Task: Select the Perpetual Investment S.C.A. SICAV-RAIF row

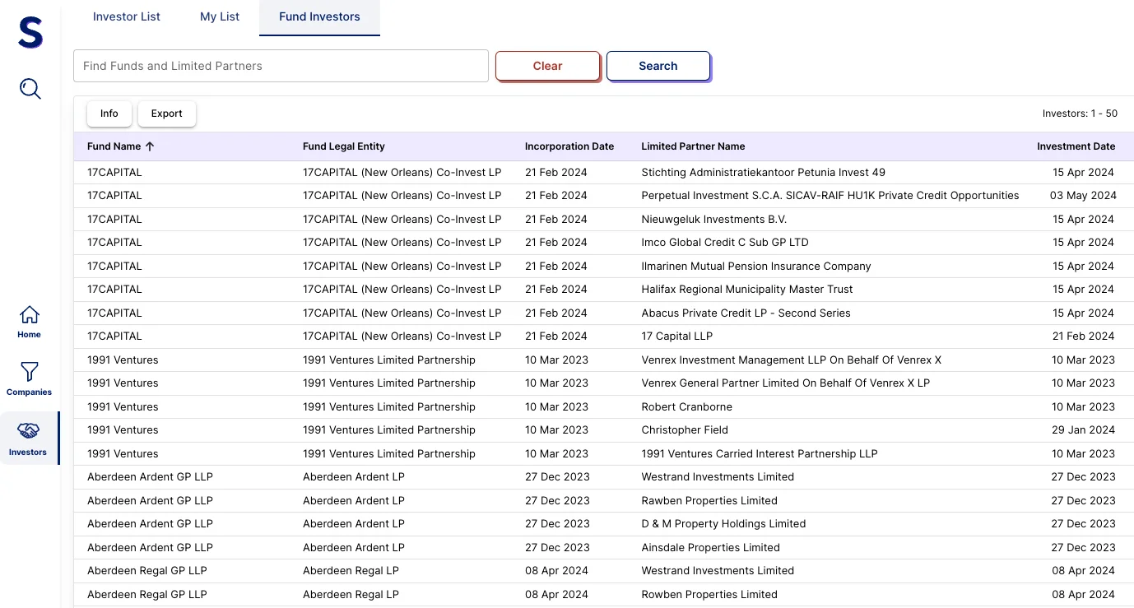Action: click(x=603, y=196)
